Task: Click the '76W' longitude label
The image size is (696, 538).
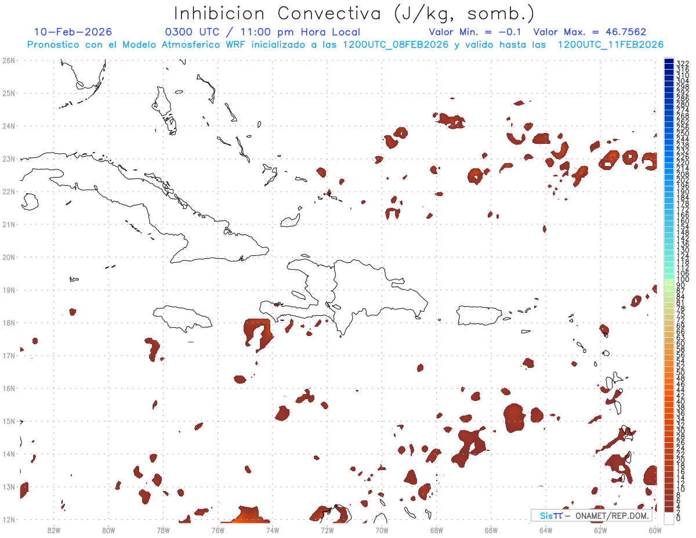Action: coord(217,530)
